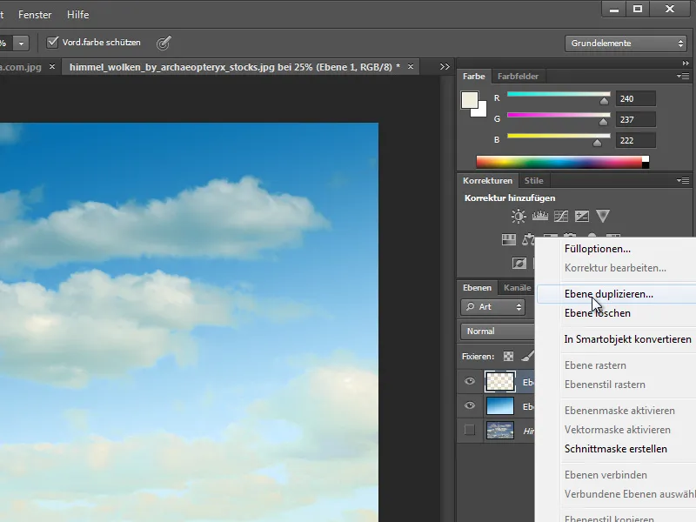Click the G color slider
696x522 pixels.
[559, 115]
